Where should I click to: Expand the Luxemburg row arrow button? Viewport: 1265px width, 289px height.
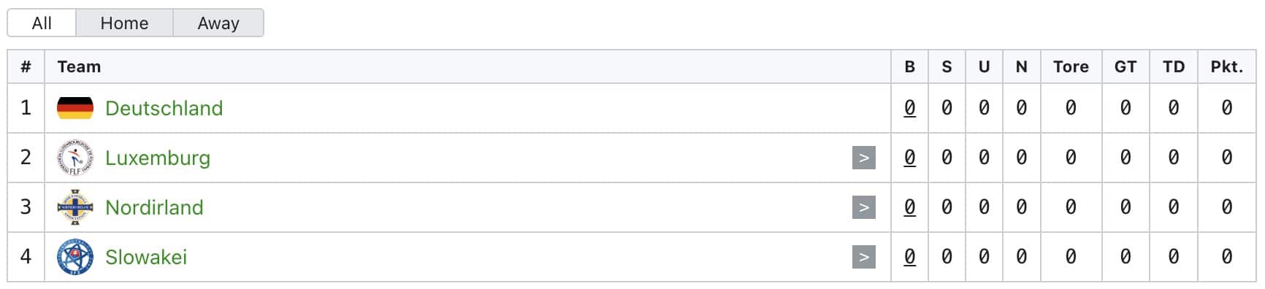864,158
